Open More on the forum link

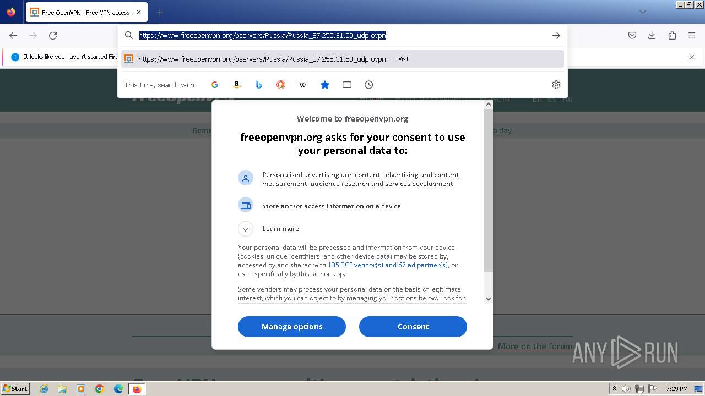click(535, 346)
